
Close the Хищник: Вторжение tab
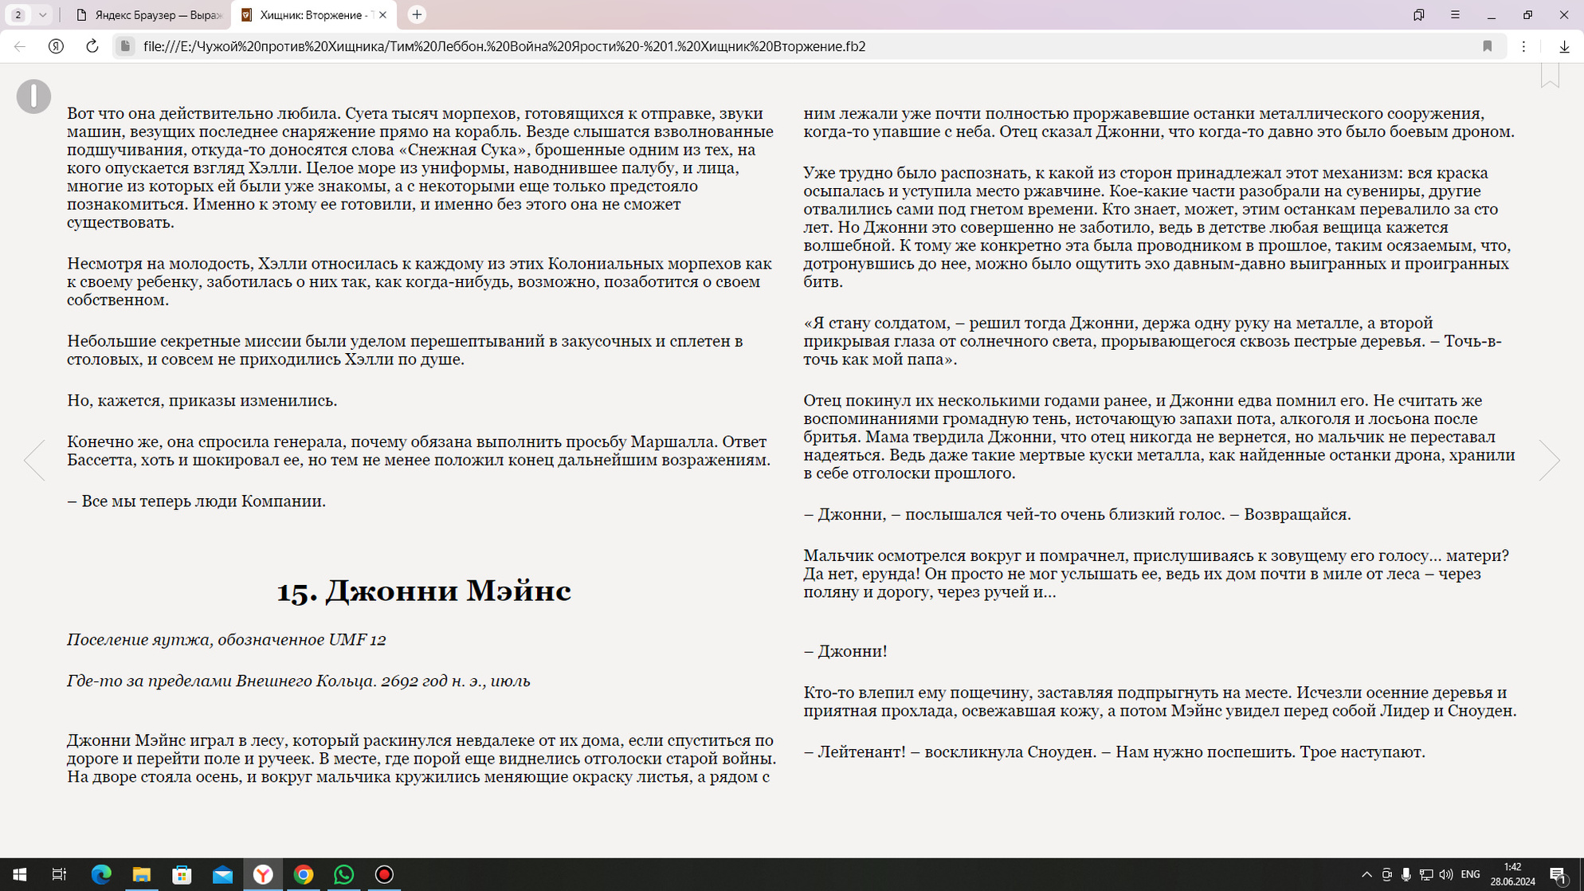click(x=382, y=15)
